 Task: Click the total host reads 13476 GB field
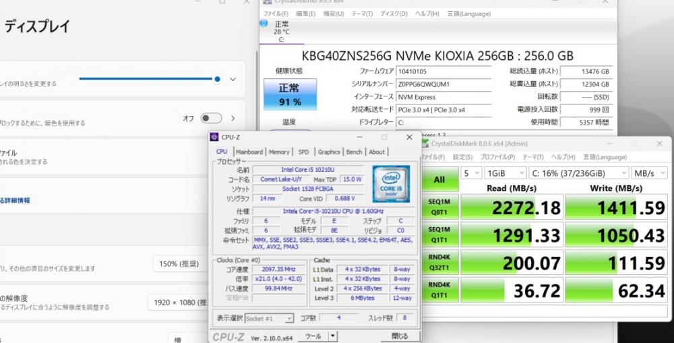point(586,72)
